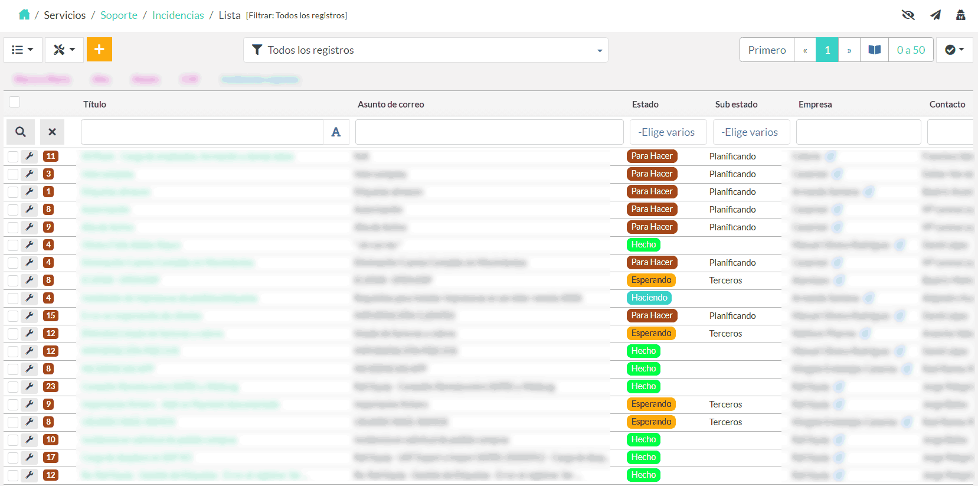Click the orange plus add button
The image size is (978, 486).
pyautogui.click(x=99, y=50)
